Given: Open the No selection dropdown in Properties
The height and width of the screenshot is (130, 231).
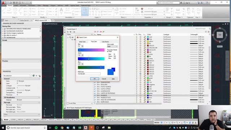Looking at the screenshot, I should point(31,75).
